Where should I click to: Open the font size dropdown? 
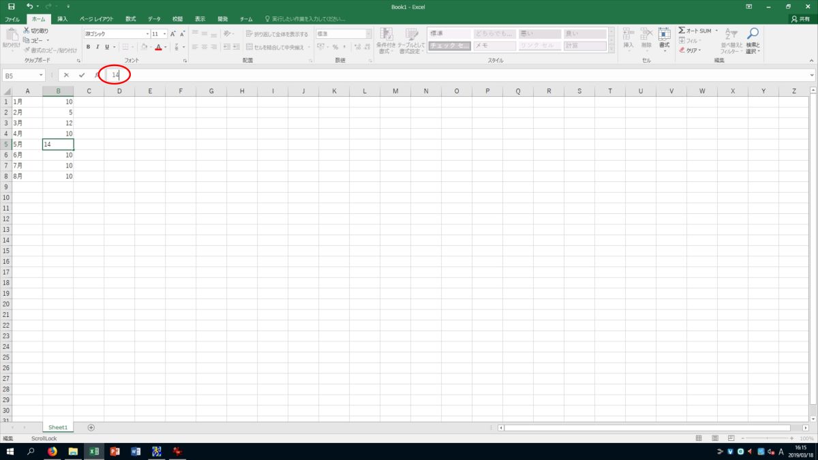pos(165,34)
